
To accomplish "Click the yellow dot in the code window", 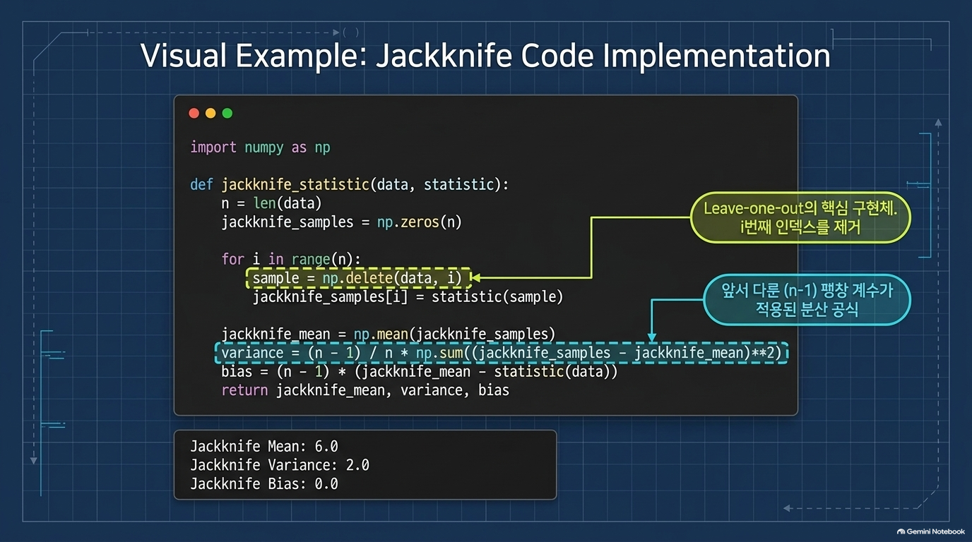I will click(211, 113).
